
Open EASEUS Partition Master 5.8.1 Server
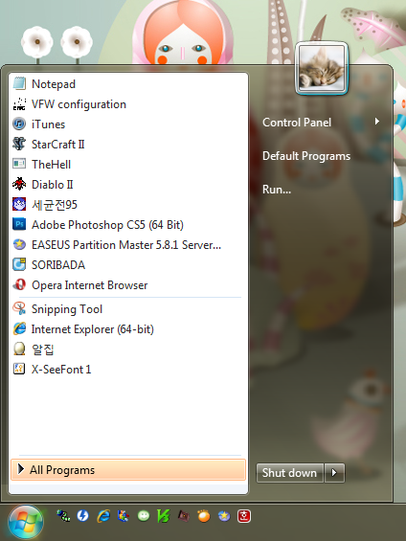[x=127, y=244]
